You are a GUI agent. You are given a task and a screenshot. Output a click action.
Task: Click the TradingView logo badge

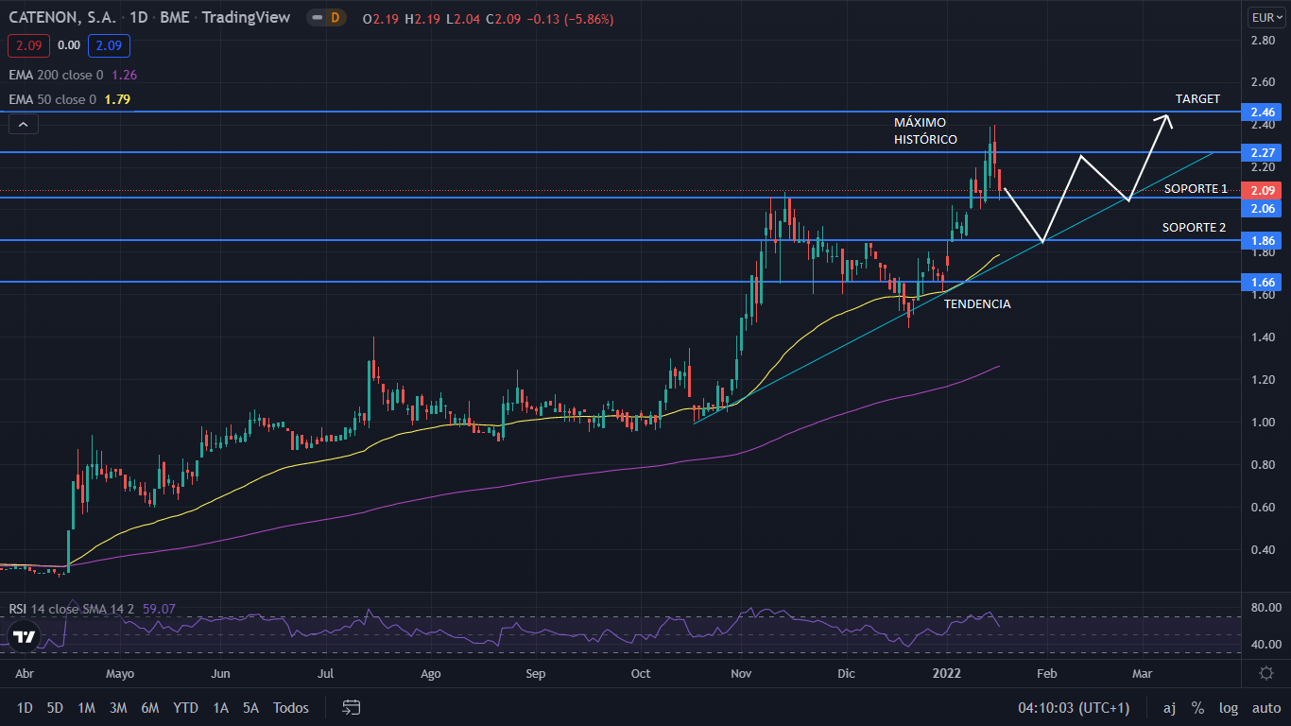(24, 636)
